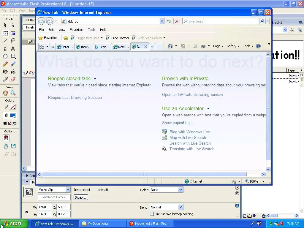Click the No Color button in Colors
304x228 pixels.
[9, 123]
